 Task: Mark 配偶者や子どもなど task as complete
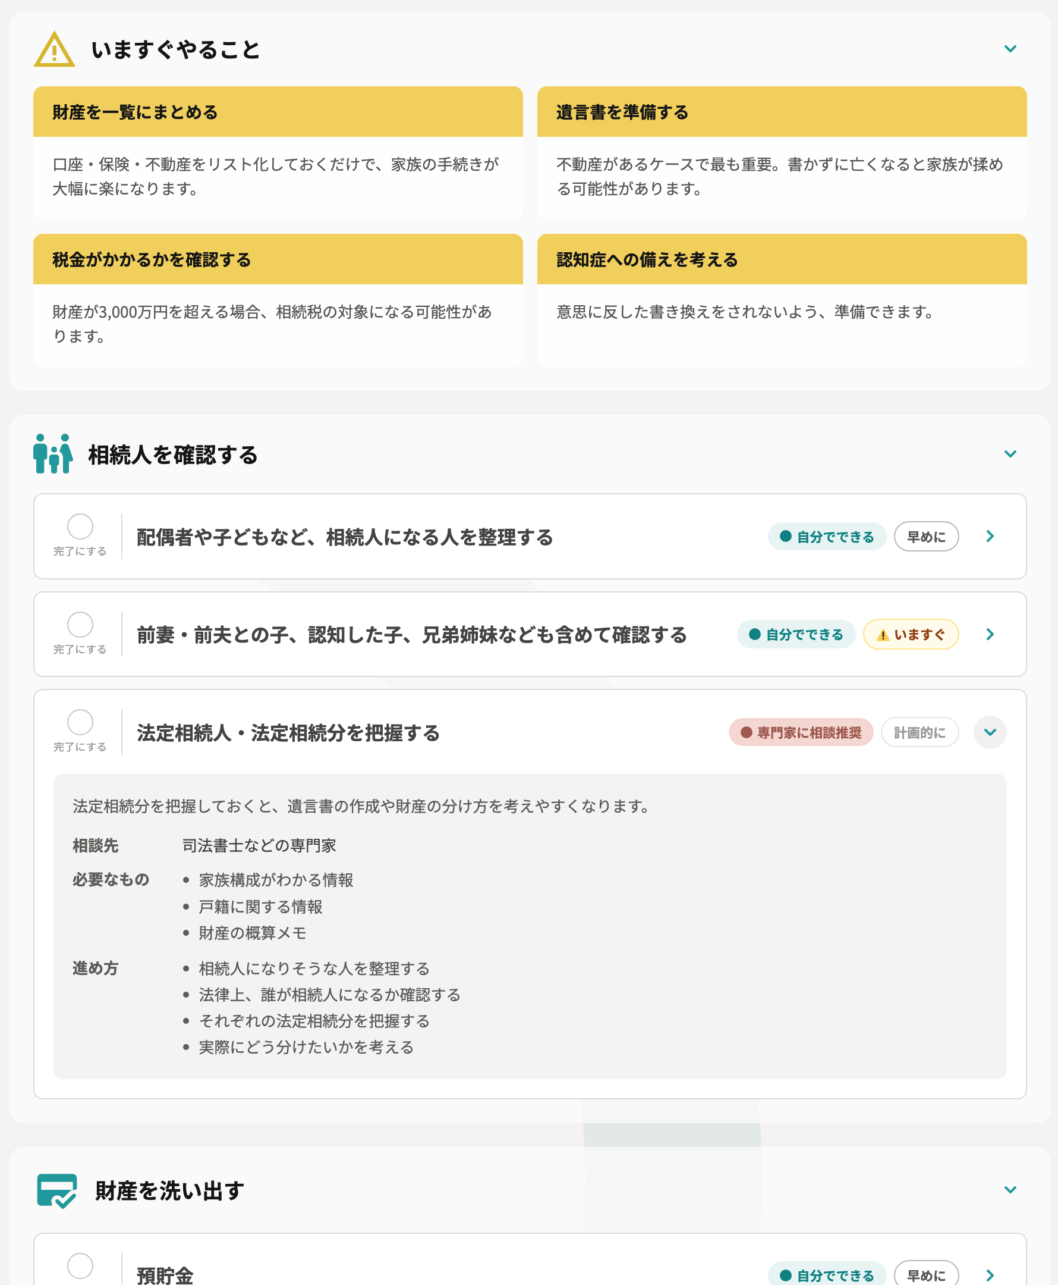80,526
